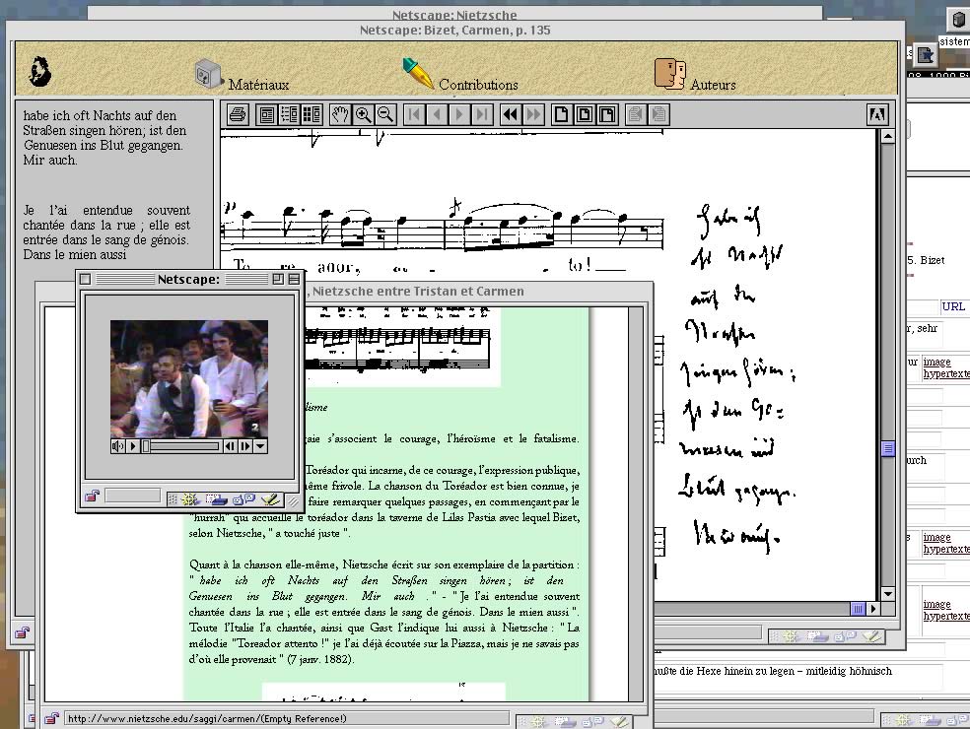Click the security lock in small Netscape window
This screenshot has width=970, height=729.
93,496
